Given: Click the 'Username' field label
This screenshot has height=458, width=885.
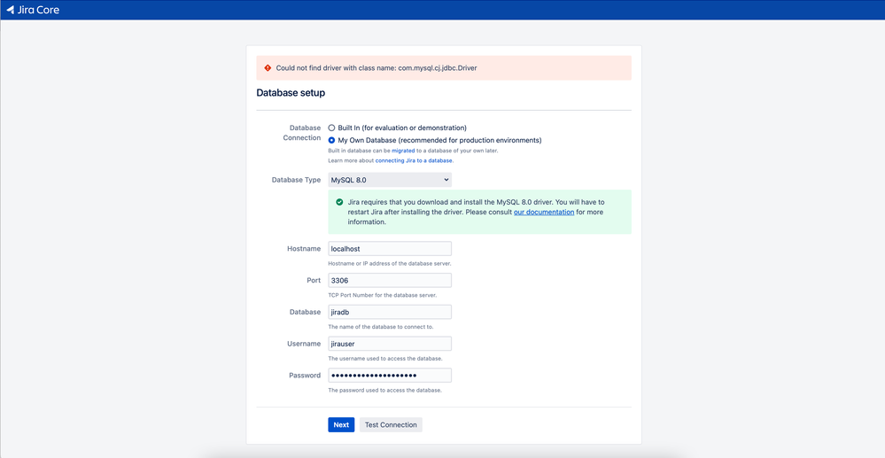Looking at the screenshot, I should (304, 344).
